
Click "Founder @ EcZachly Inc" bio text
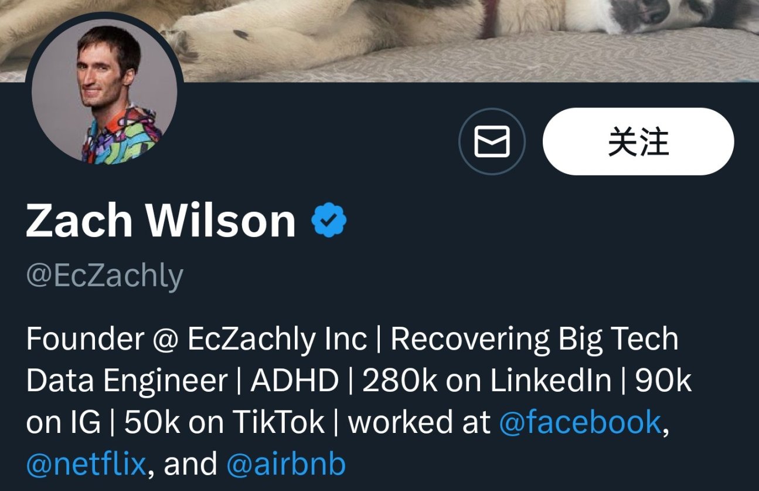(197, 339)
